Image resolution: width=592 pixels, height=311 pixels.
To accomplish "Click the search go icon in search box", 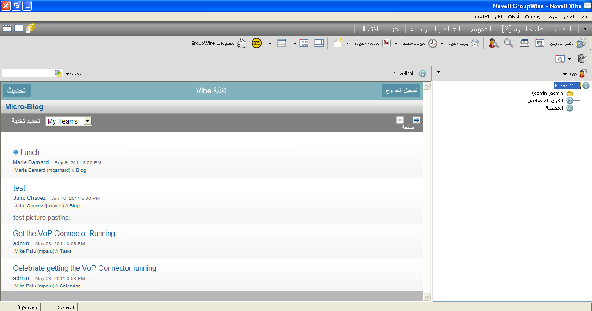I will pos(58,74).
